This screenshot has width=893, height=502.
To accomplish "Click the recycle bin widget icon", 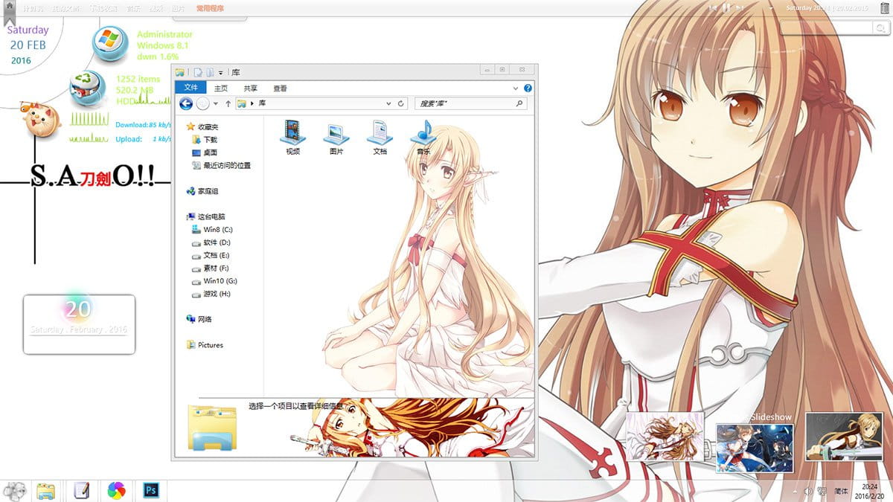I will [x=88, y=89].
